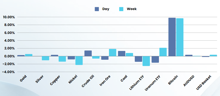The image size is (220, 96).
Task: Select the Uranium ETF Day bar
Action: click(x=155, y=59)
